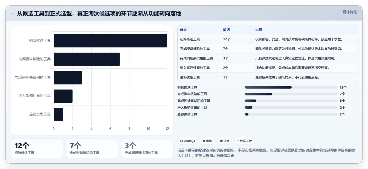Click the x-axis tick label 0

click(54, 129)
